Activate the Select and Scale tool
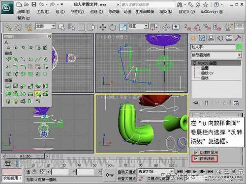246x184 pixels. (x=123, y=27)
